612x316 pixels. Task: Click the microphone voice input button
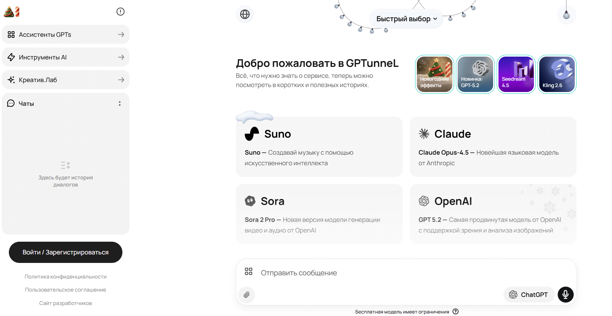[566, 294]
